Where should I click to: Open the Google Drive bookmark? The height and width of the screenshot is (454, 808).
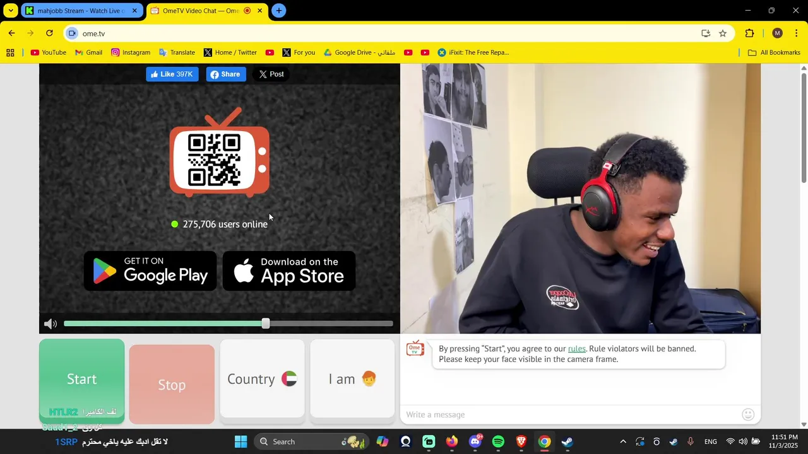pos(359,52)
